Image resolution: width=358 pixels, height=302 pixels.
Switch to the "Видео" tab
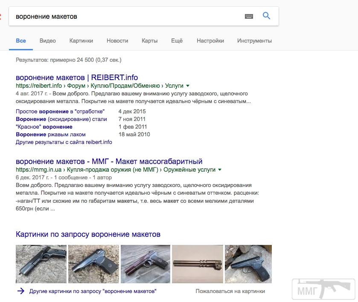pos(47,41)
